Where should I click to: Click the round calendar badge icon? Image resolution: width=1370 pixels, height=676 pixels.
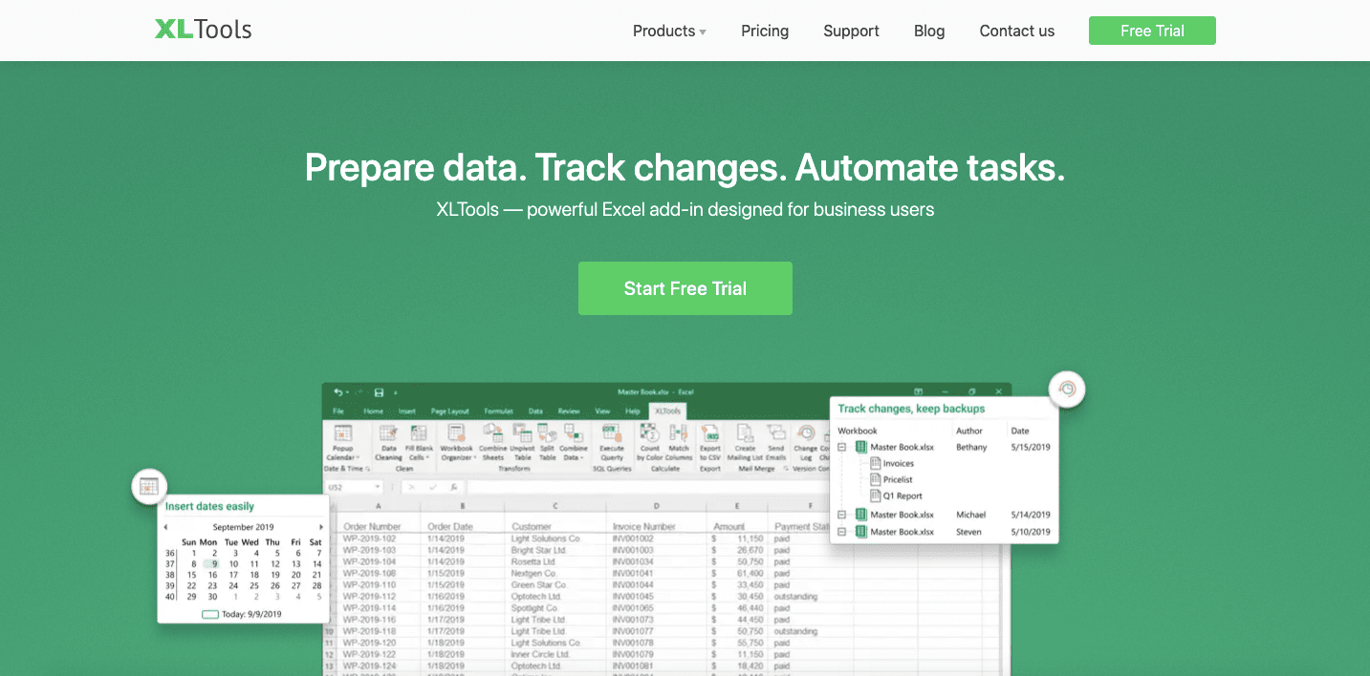(149, 487)
